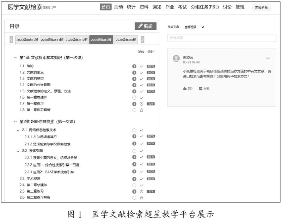Collapse section 2.2 搜索引擎

pos(18,151)
